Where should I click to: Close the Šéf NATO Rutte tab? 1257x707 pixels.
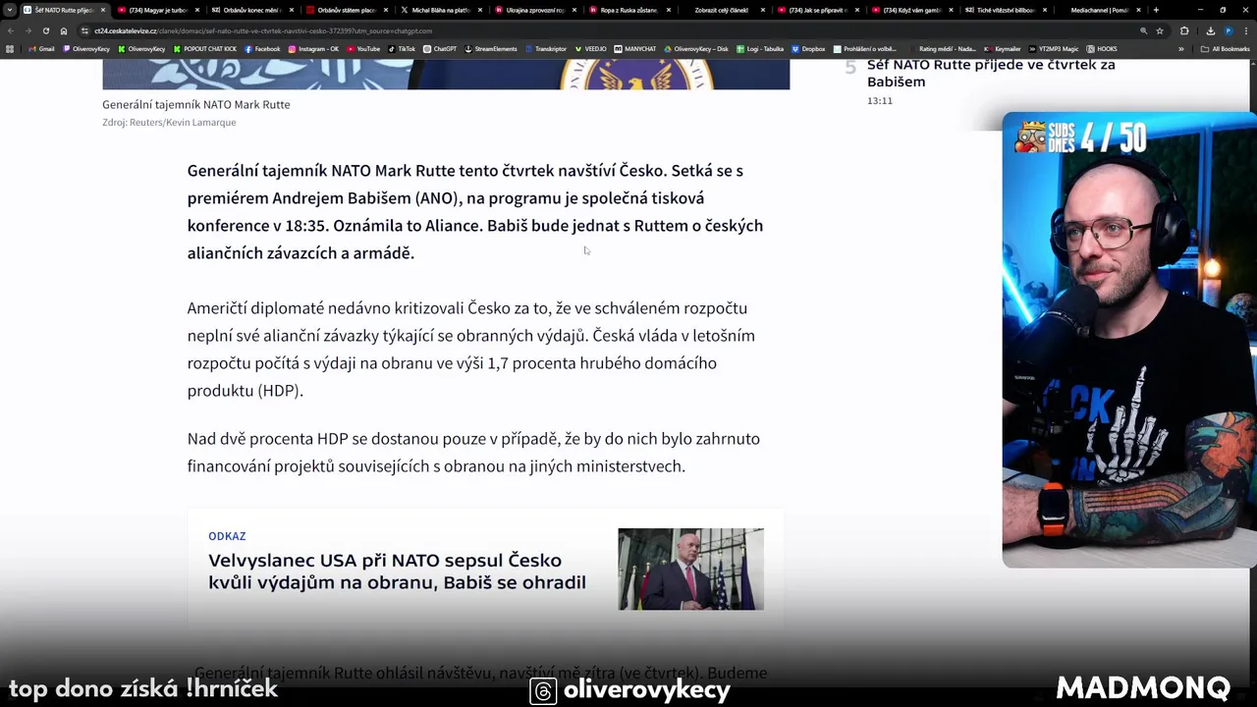coord(102,10)
